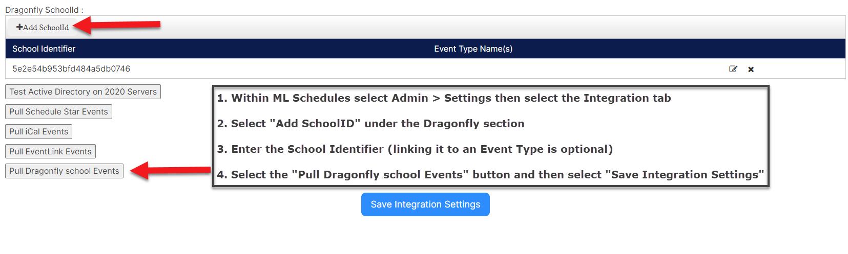Click the empty Event Type cell in the school row
The image size is (848, 254).
click(473, 69)
